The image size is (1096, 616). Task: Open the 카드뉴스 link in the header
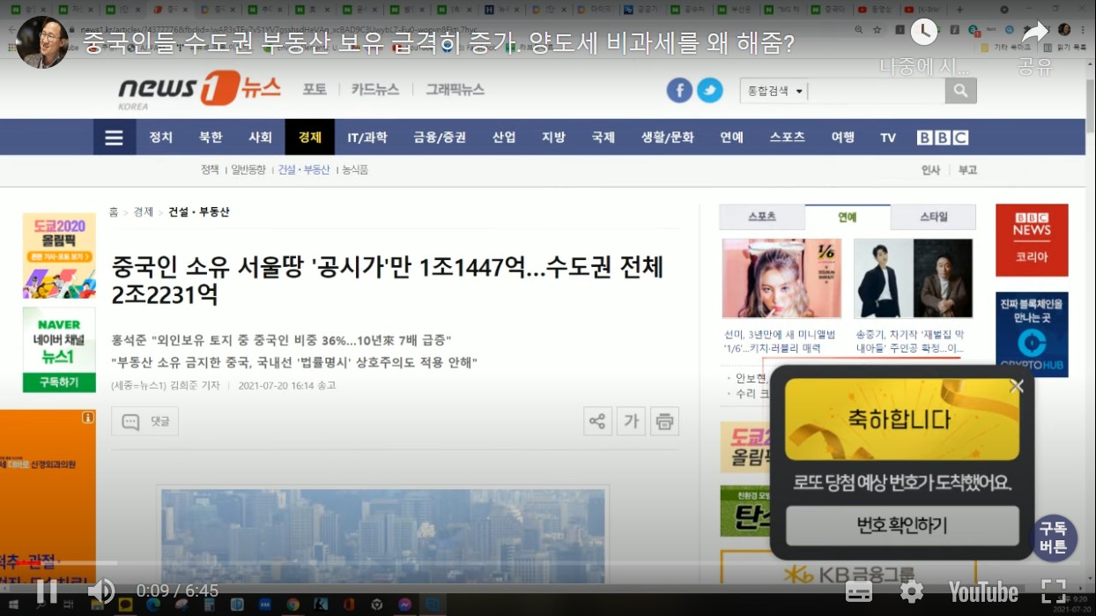(375, 90)
